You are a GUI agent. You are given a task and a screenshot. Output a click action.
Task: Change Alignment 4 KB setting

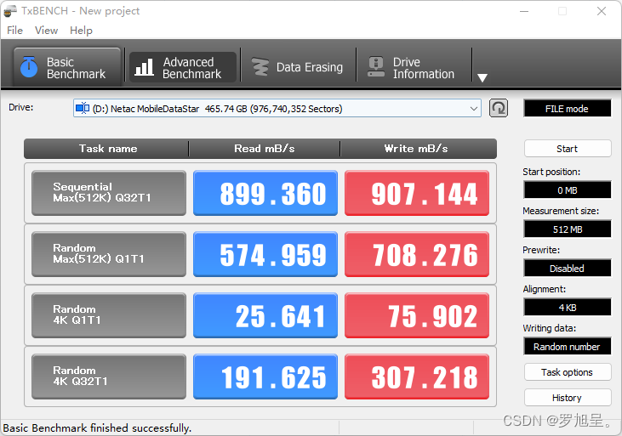click(x=568, y=308)
